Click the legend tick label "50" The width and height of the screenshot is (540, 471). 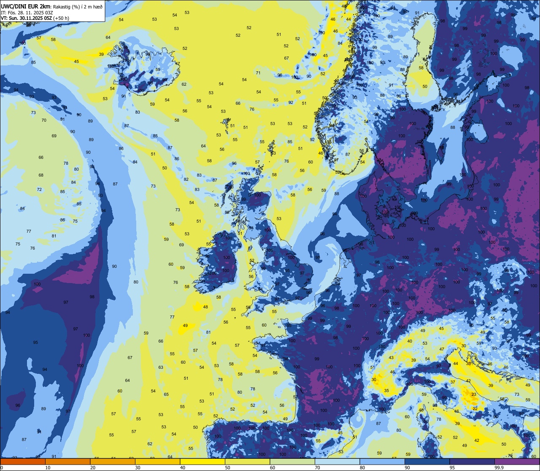pos(227,468)
